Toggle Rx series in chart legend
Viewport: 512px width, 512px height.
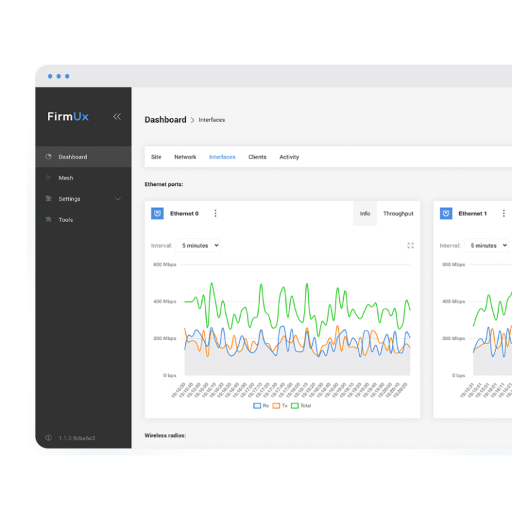[261, 405]
